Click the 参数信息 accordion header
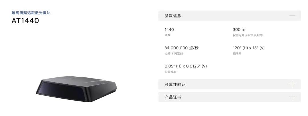This screenshot has width=308, height=116. pyautogui.click(x=229, y=15)
